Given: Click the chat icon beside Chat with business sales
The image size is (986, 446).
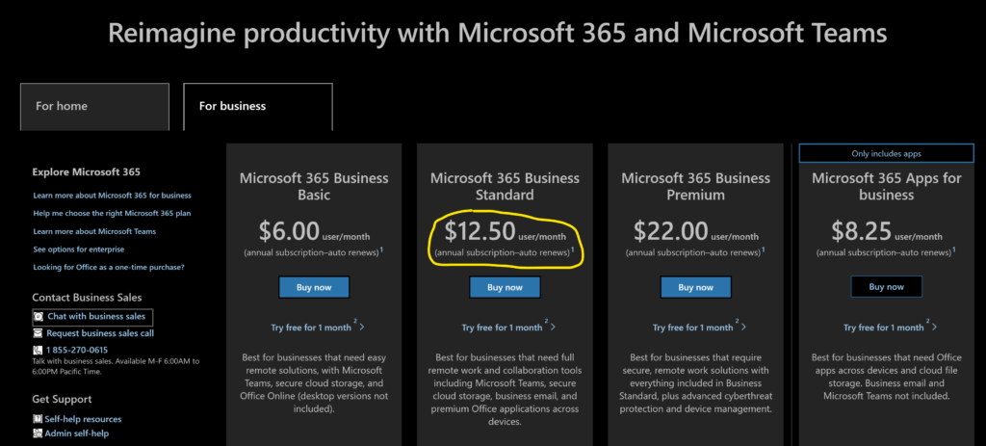Looking at the screenshot, I should (x=39, y=316).
